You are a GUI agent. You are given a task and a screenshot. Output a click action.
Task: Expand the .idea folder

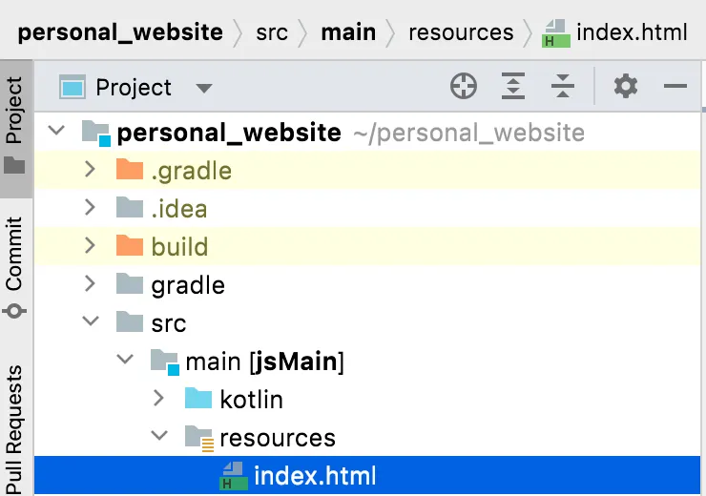(91, 208)
